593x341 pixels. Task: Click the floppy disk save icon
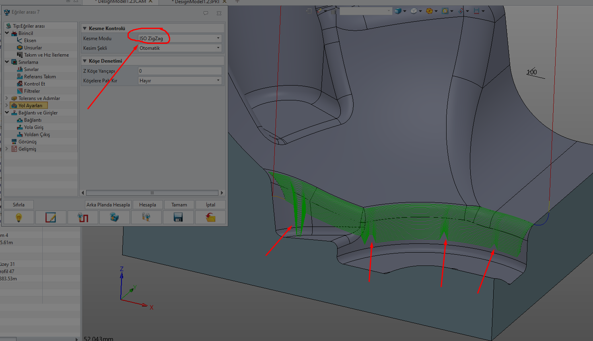click(x=178, y=217)
